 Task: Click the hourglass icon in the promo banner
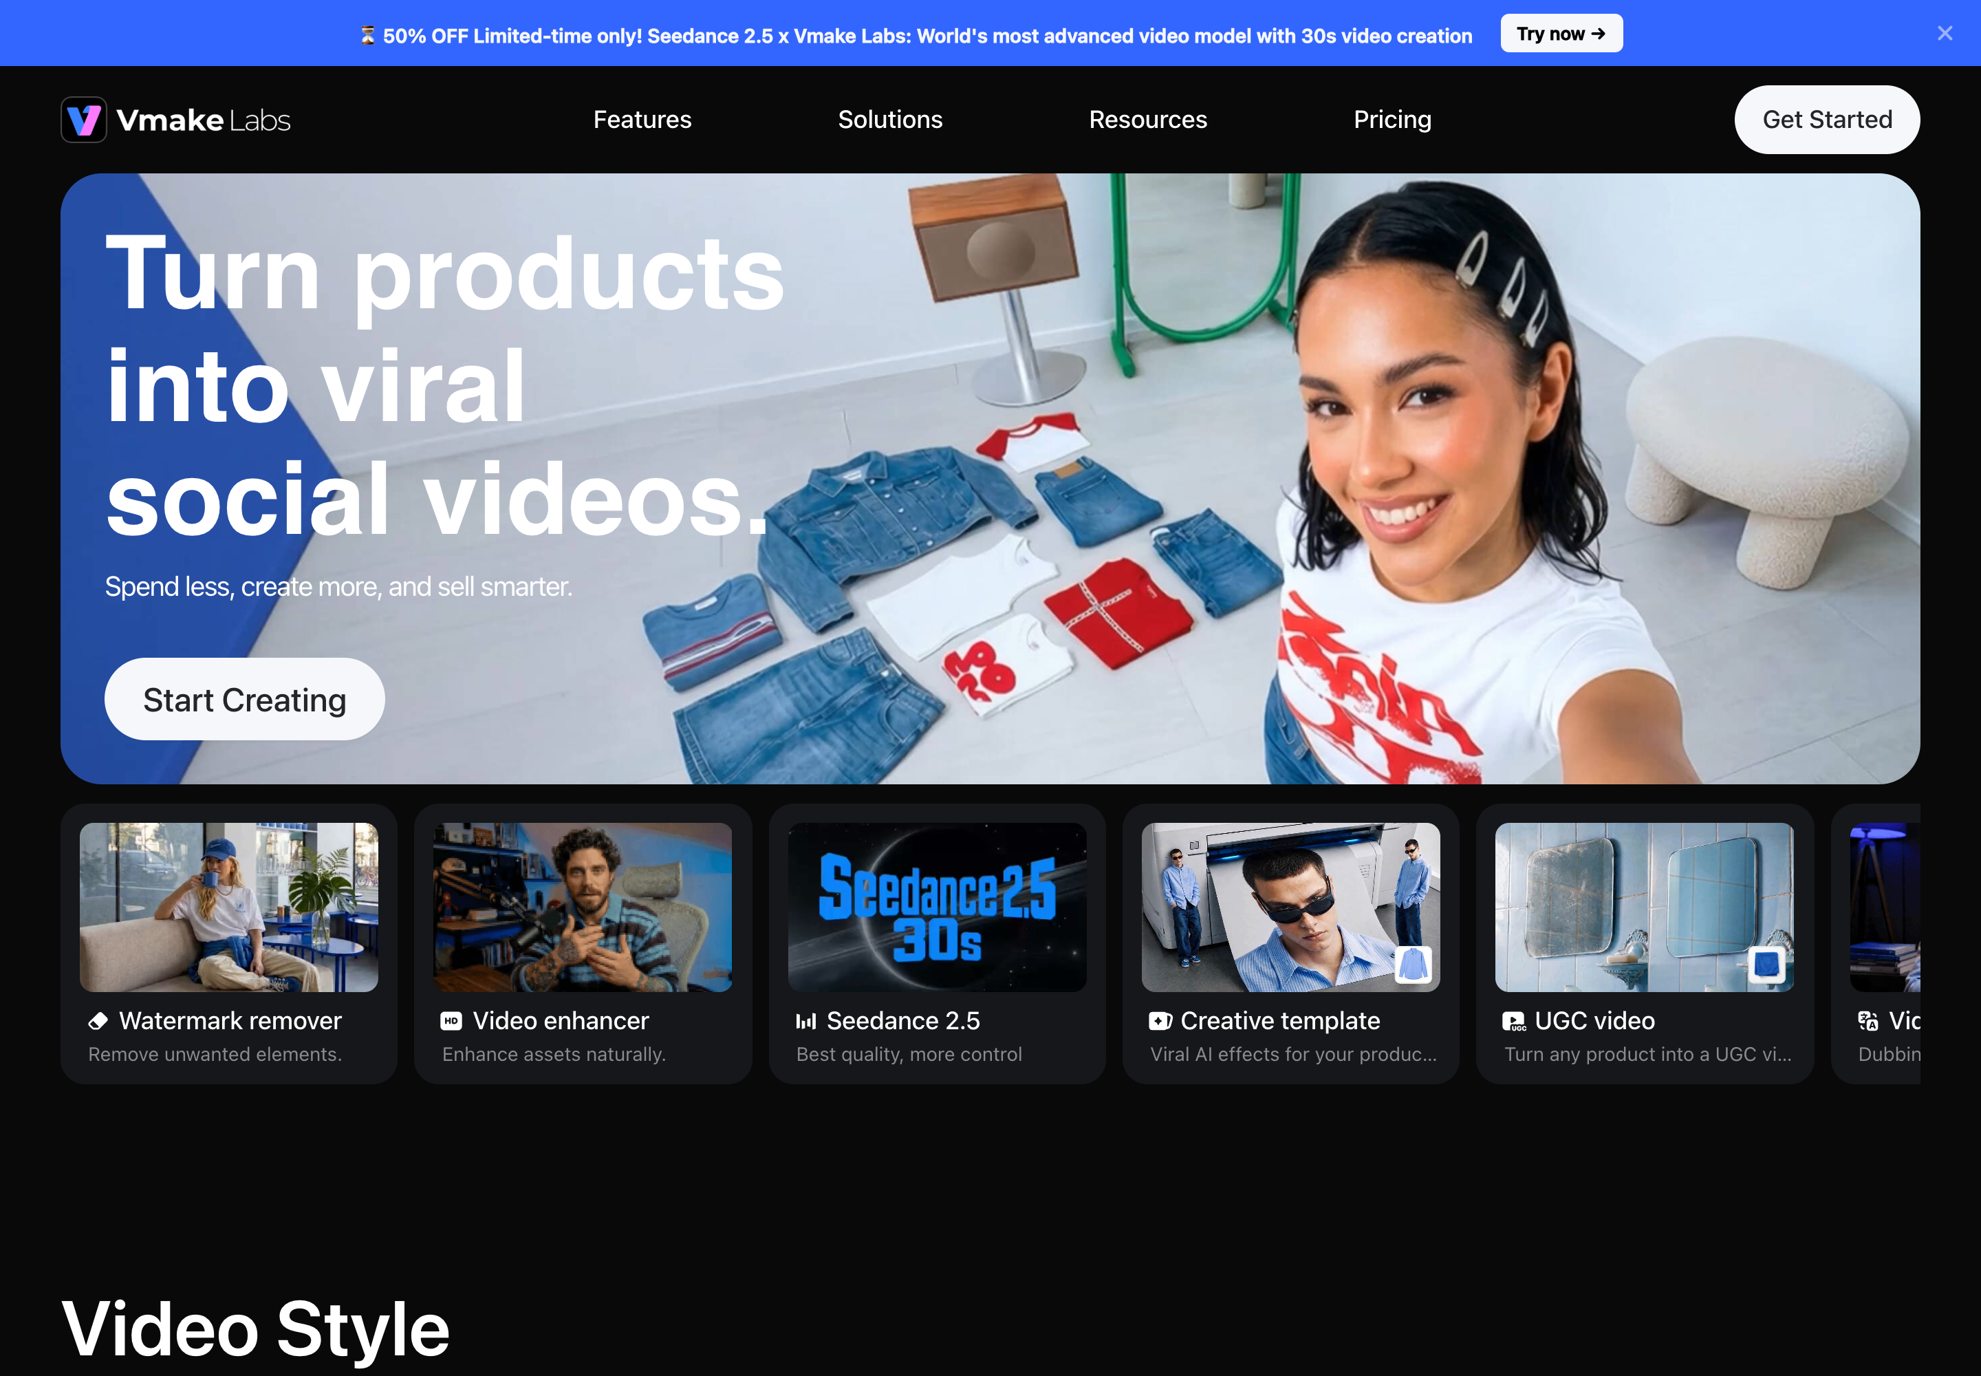coord(367,35)
